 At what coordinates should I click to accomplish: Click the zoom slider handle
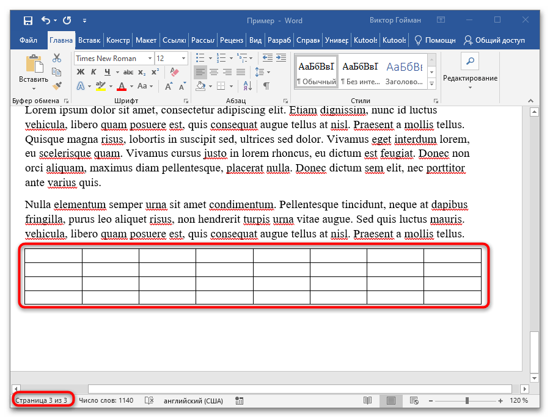point(467,400)
